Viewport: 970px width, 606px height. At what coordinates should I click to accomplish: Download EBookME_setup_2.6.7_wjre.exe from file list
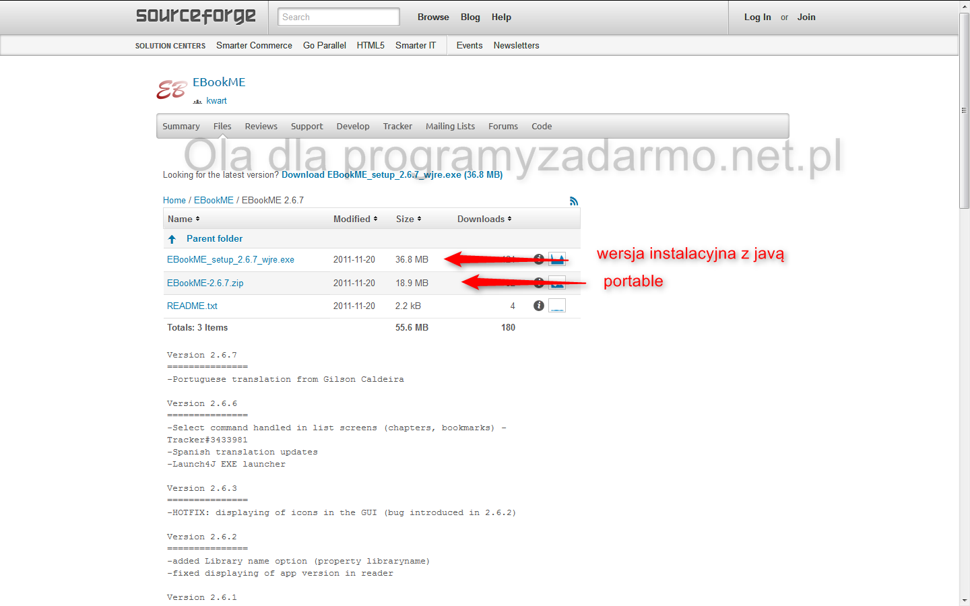(x=230, y=259)
